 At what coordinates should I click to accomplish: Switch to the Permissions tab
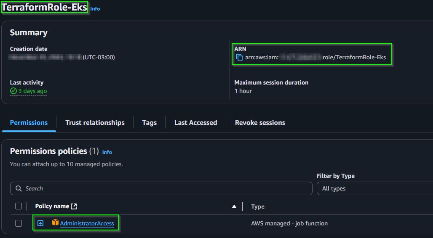29,123
